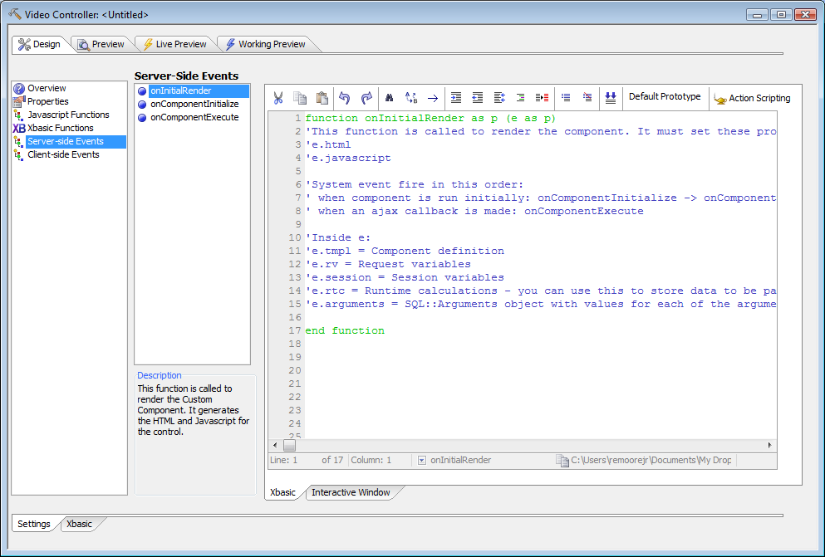The width and height of the screenshot is (825, 557).
Task: Click the Description text box content
Action: click(194, 410)
